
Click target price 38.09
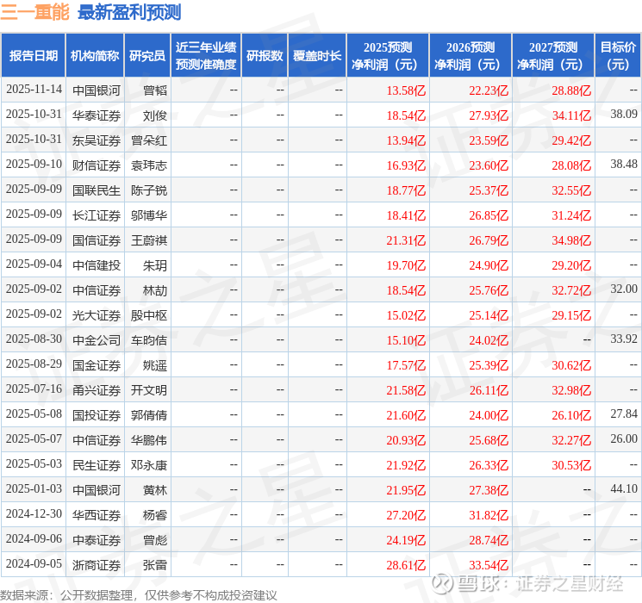click(624, 115)
